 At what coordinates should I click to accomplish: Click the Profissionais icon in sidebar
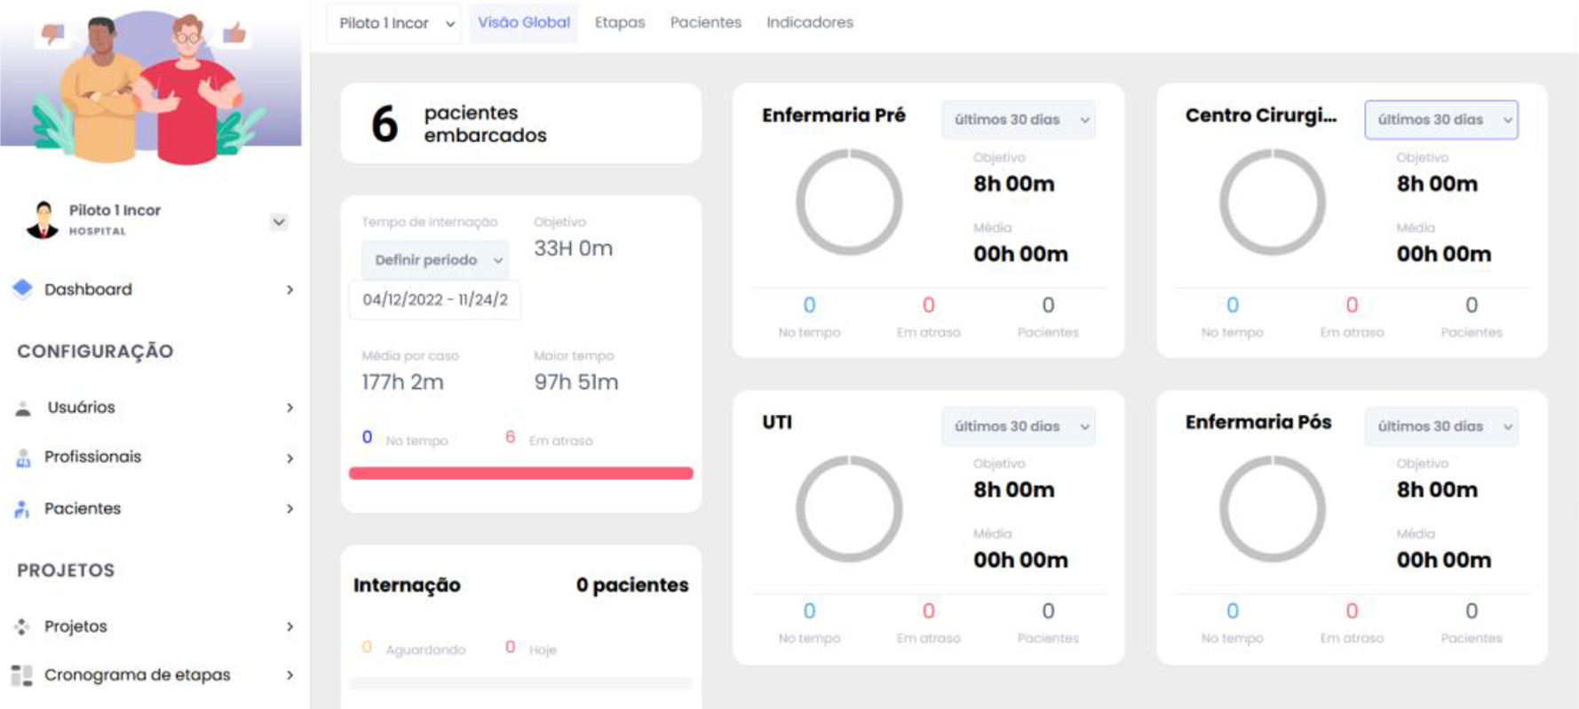tap(23, 458)
